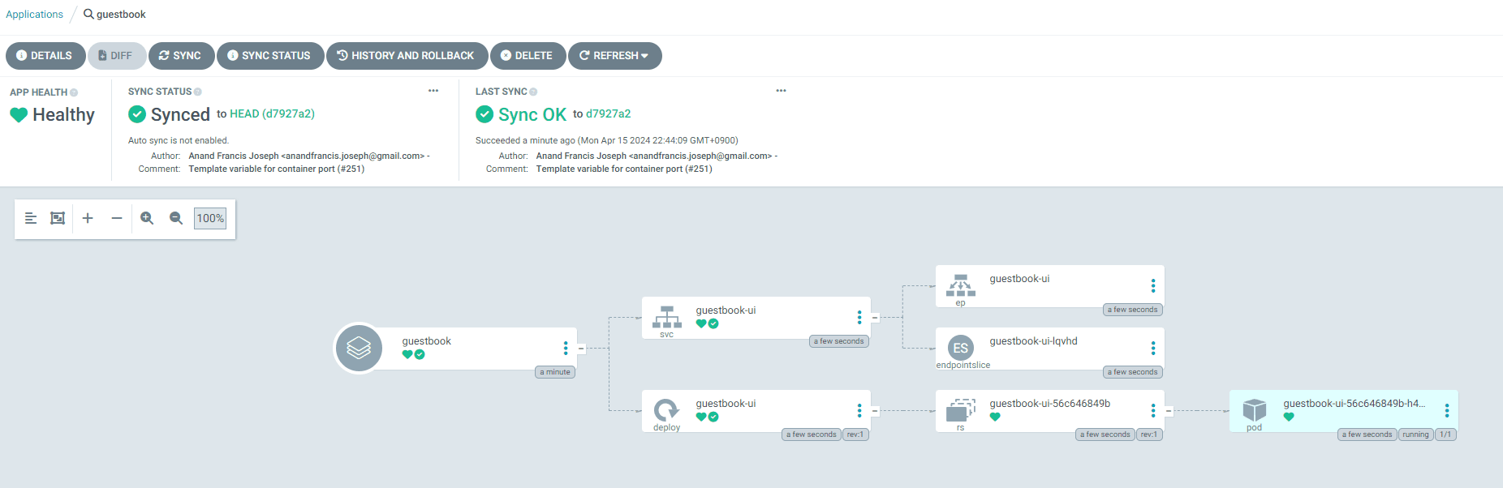Go to Applications breadcrumb link

[x=34, y=15]
